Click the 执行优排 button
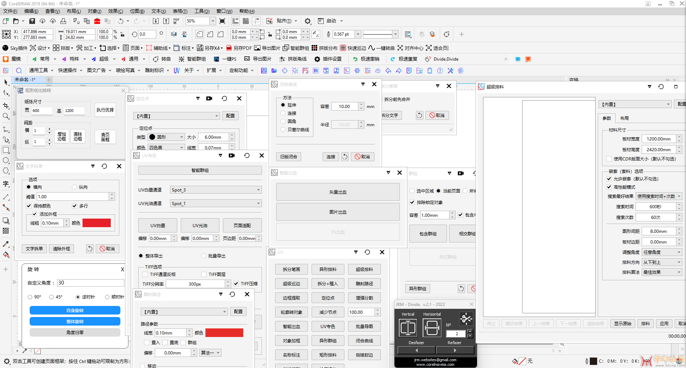The image size is (686, 368). [105, 110]
